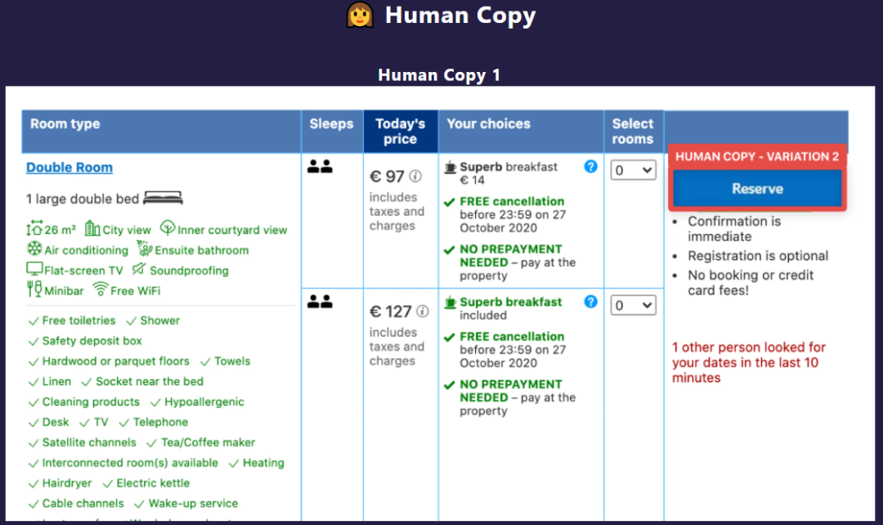The image size is (883, 525).
Task: Click the Select rooms column header
Action: click(x=633, y=131)
